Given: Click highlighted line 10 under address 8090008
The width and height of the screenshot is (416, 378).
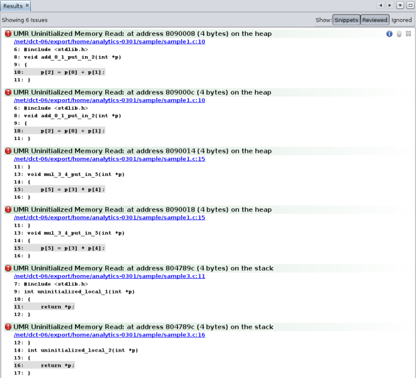Looking at the screenshot, I should [59, 72].
